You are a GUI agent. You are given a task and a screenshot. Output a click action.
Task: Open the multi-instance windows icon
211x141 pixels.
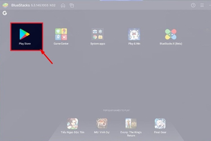(x=72, y=5)
